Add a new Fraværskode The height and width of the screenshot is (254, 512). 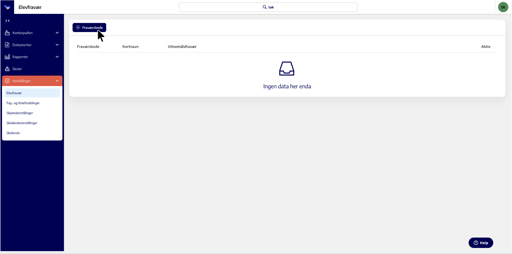89,27
